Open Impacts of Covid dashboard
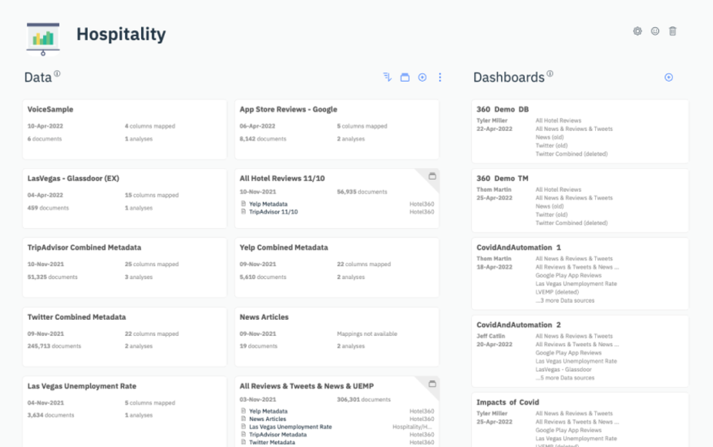This screenshot has height=447, width=713. [x=580, y=420]
